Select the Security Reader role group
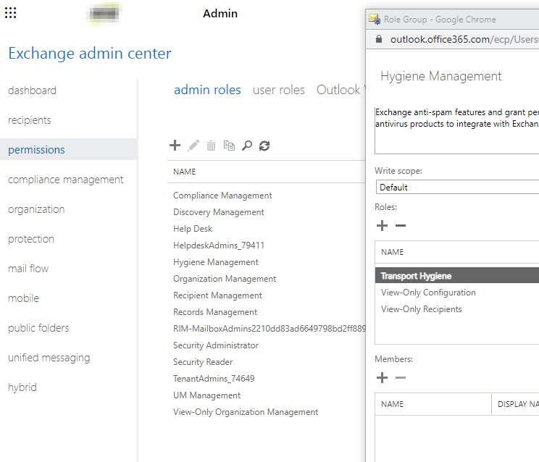Viewport: 539px width, 462px height. pyautogui.click(x=203, y=362)
